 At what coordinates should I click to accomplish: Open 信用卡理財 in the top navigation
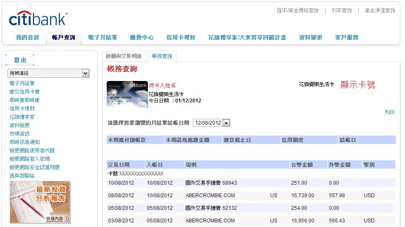click(x=181, y=37)
